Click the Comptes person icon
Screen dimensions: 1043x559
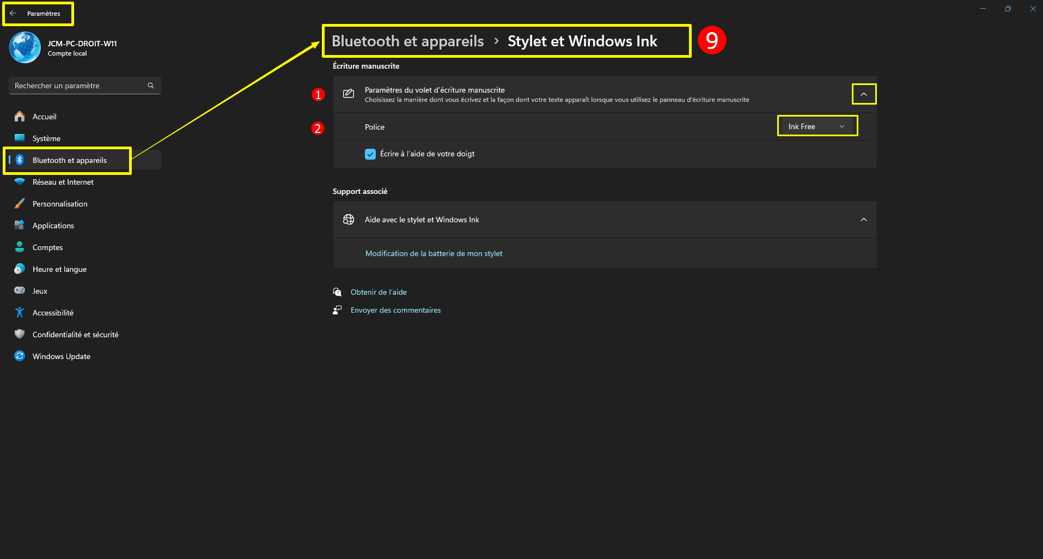pyautogui.click(x=20, y=247)
